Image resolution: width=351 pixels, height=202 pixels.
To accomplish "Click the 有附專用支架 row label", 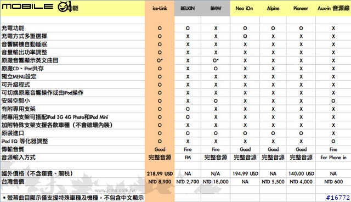I will pos(18,109).
